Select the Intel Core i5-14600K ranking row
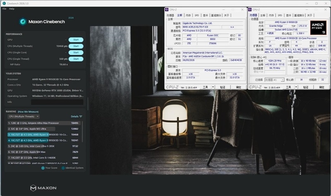This screenshot has width=331, height=196. tap(44, 158)
